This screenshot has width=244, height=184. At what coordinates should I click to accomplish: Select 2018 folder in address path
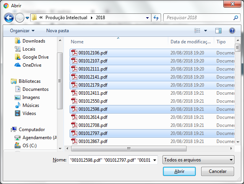[100, 18]
